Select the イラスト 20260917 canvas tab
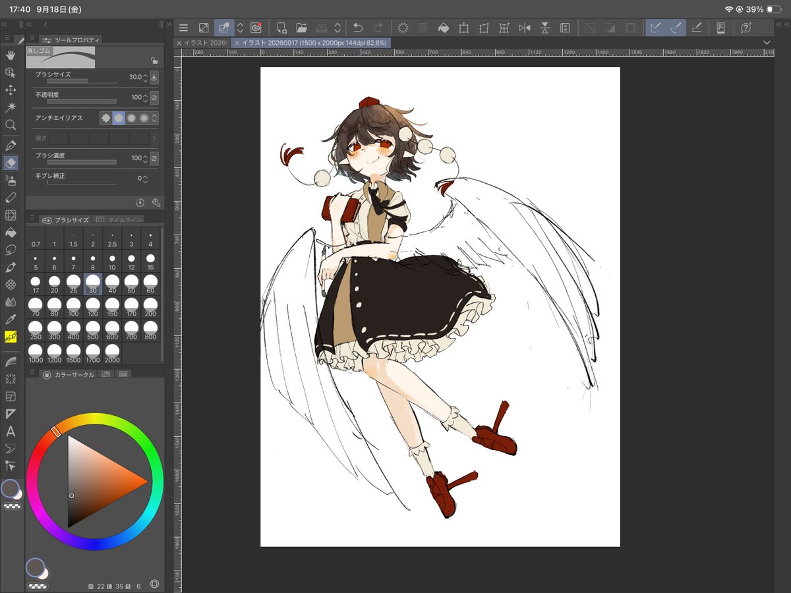Screen dimensions: 791x593 (311, 43)
